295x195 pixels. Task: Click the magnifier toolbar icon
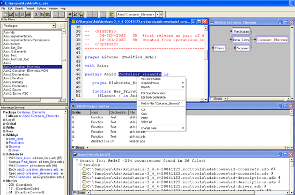103,14
